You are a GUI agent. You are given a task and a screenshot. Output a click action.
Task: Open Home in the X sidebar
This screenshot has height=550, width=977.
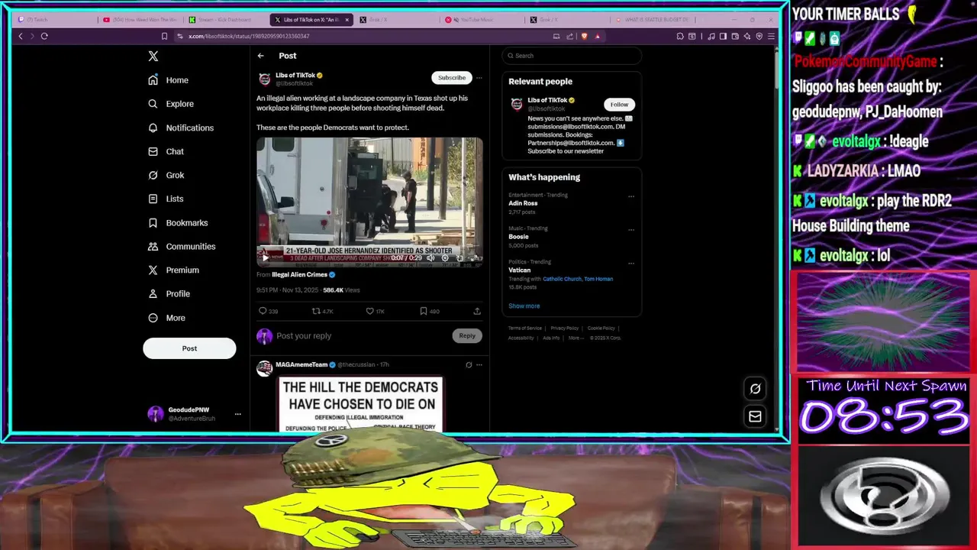[169, 80]
